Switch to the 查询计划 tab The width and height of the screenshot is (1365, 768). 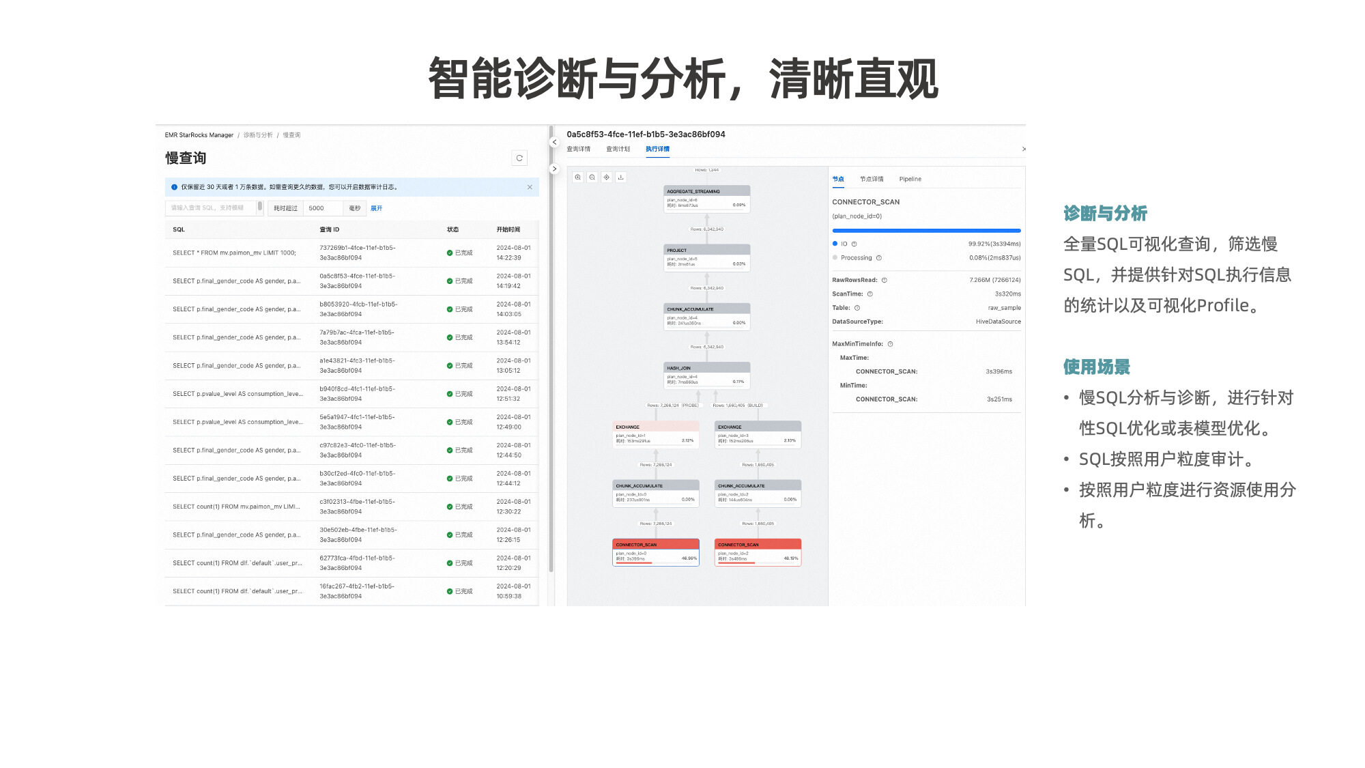pos(618,149)
